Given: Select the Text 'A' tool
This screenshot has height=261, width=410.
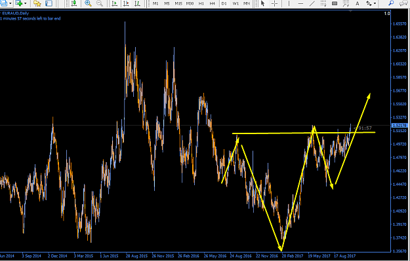Looking at the screenshot, I should [x=357, y=3].
